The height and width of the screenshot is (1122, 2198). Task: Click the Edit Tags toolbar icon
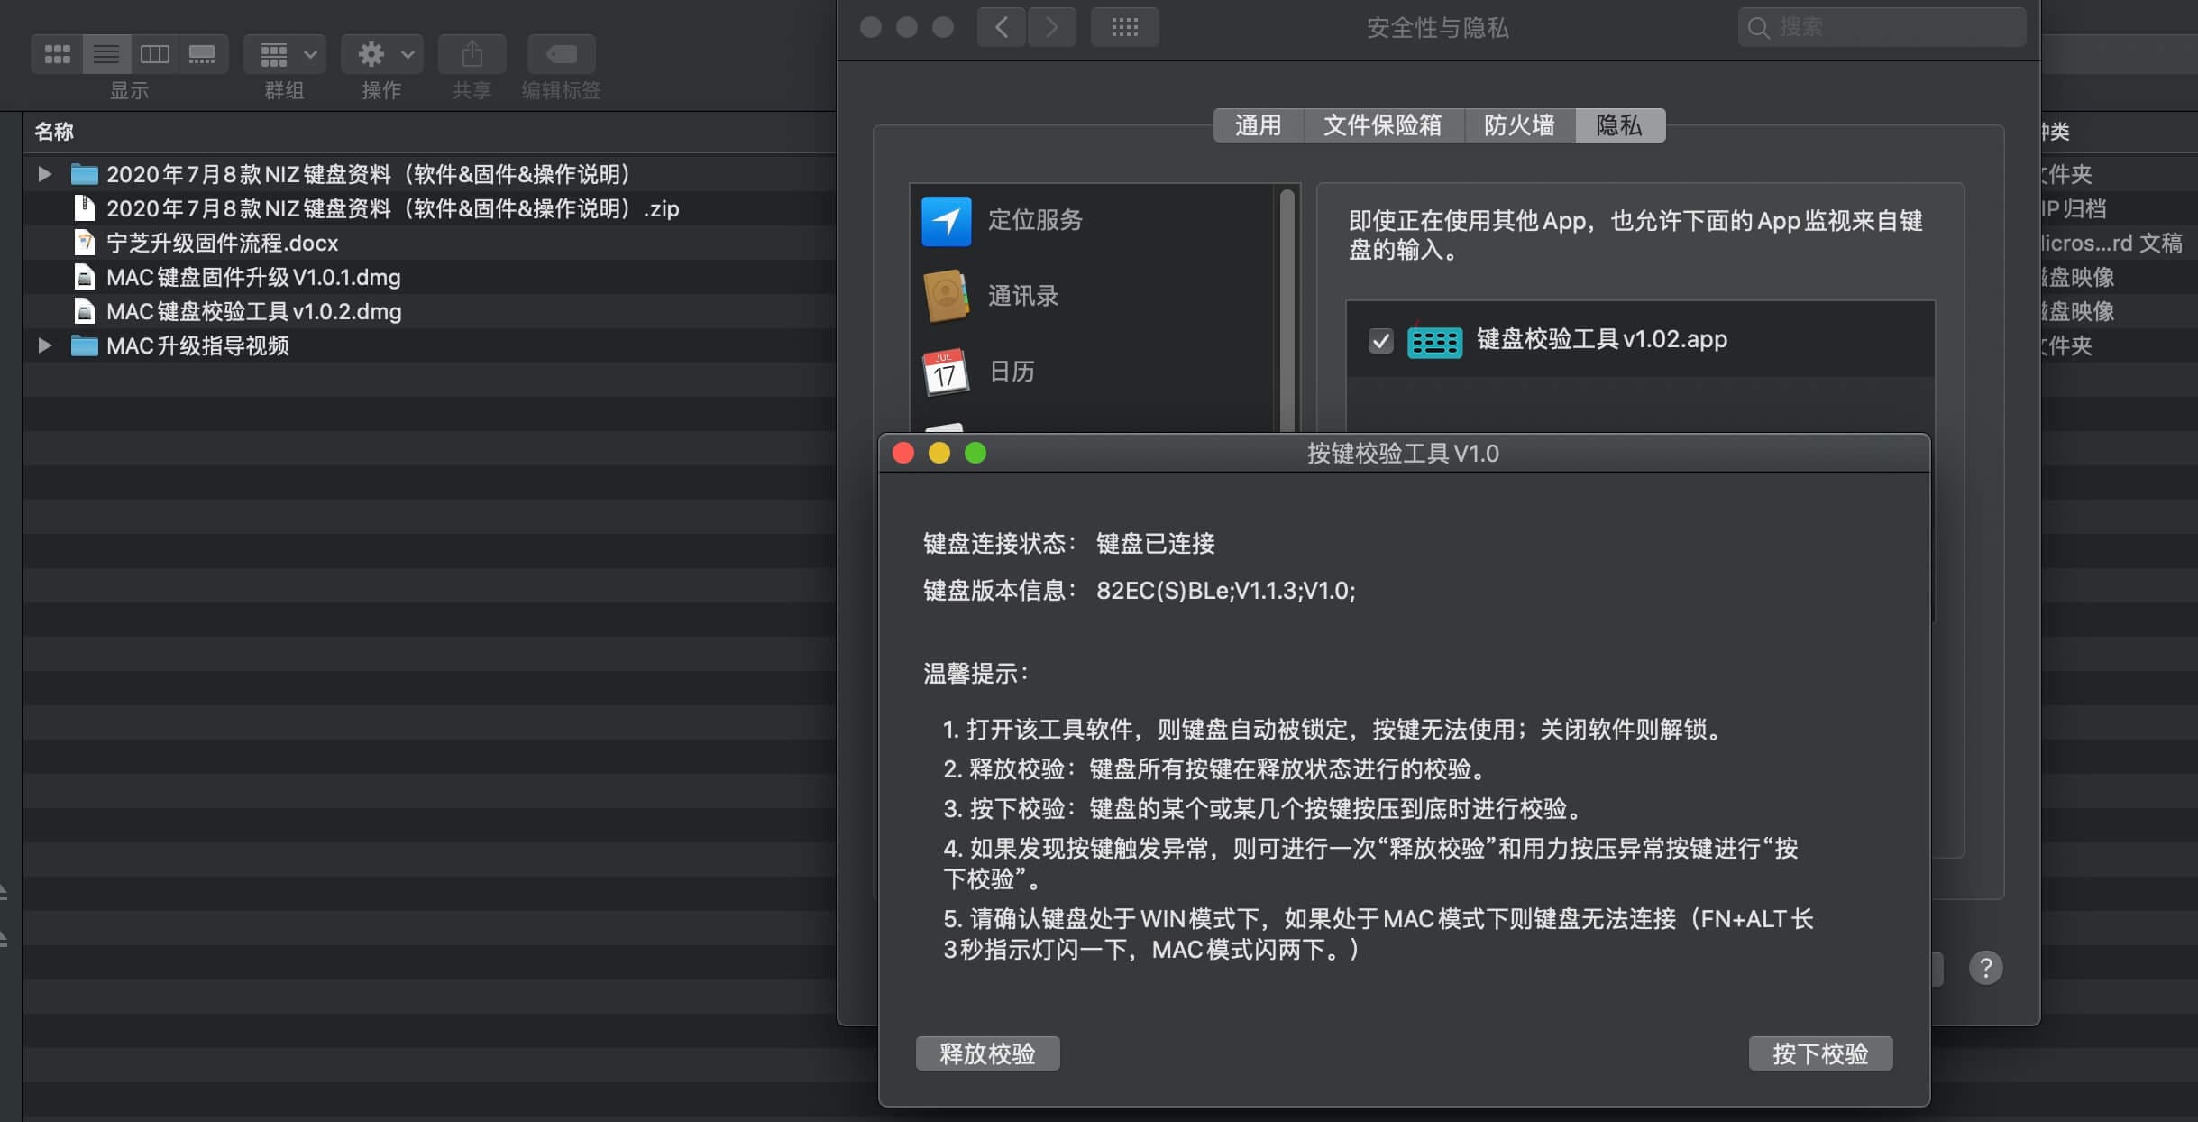click(561, 54)
